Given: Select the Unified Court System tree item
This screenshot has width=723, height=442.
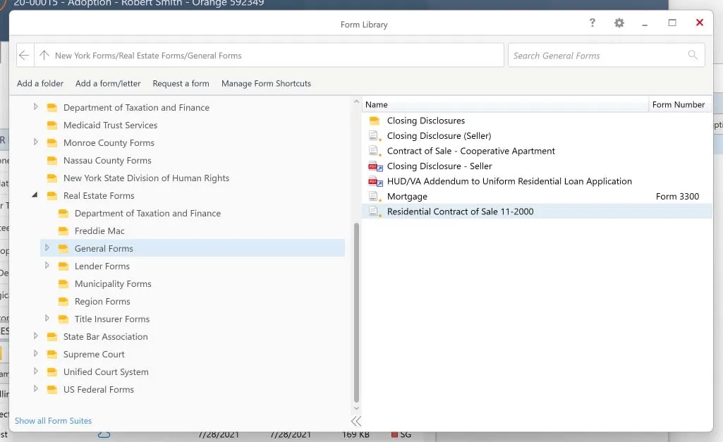Looking at the screenshot, I should 106,372.
